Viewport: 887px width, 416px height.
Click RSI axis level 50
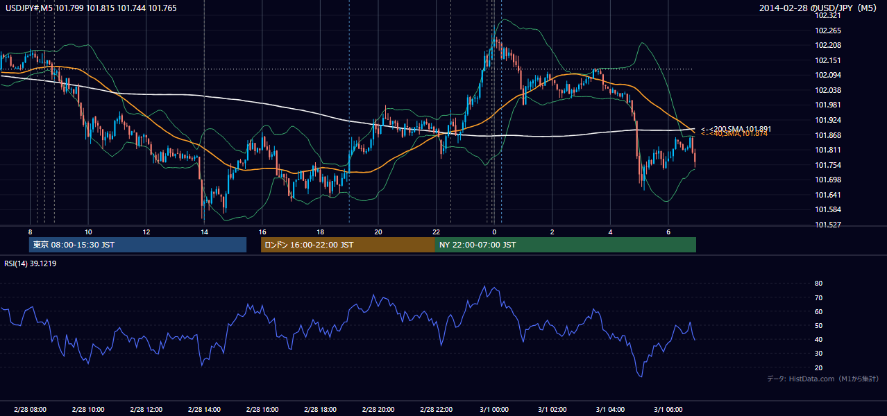818,325
